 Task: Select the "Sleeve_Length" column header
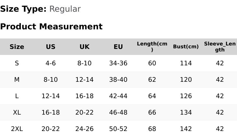[x=220, y=47]
